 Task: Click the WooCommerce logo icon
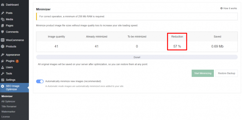[2, 40]
